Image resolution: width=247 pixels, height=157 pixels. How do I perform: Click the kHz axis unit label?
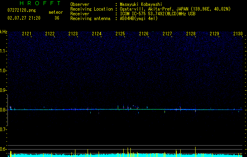(x=4, y=32)
